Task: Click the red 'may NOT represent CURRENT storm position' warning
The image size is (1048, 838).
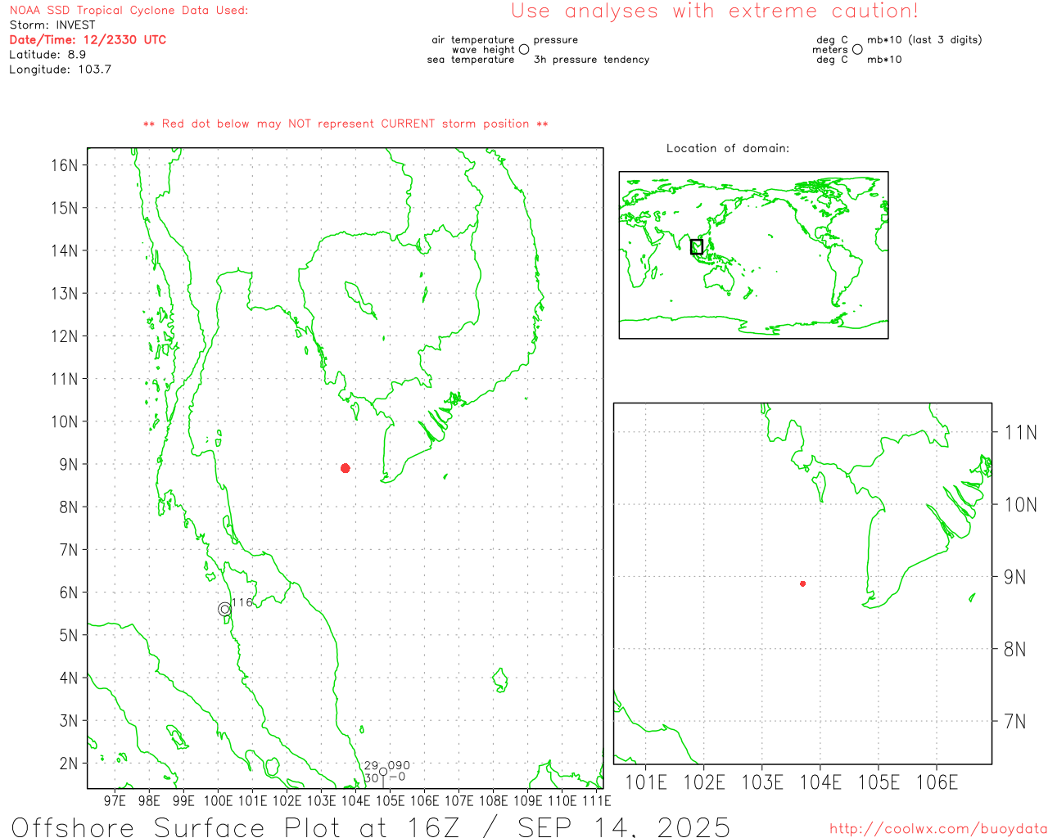Action: coord(346,124)
